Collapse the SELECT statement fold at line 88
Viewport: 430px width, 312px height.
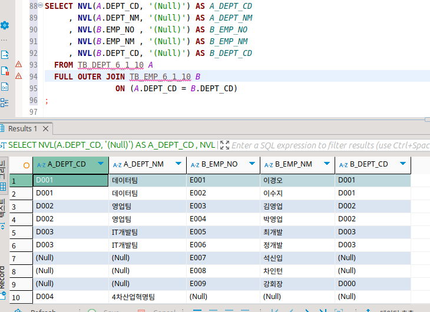click(39, 5)
